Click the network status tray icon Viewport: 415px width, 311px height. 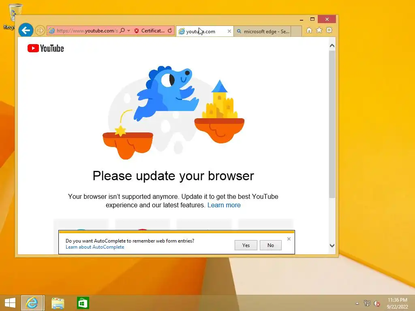(x=367, y=303)
